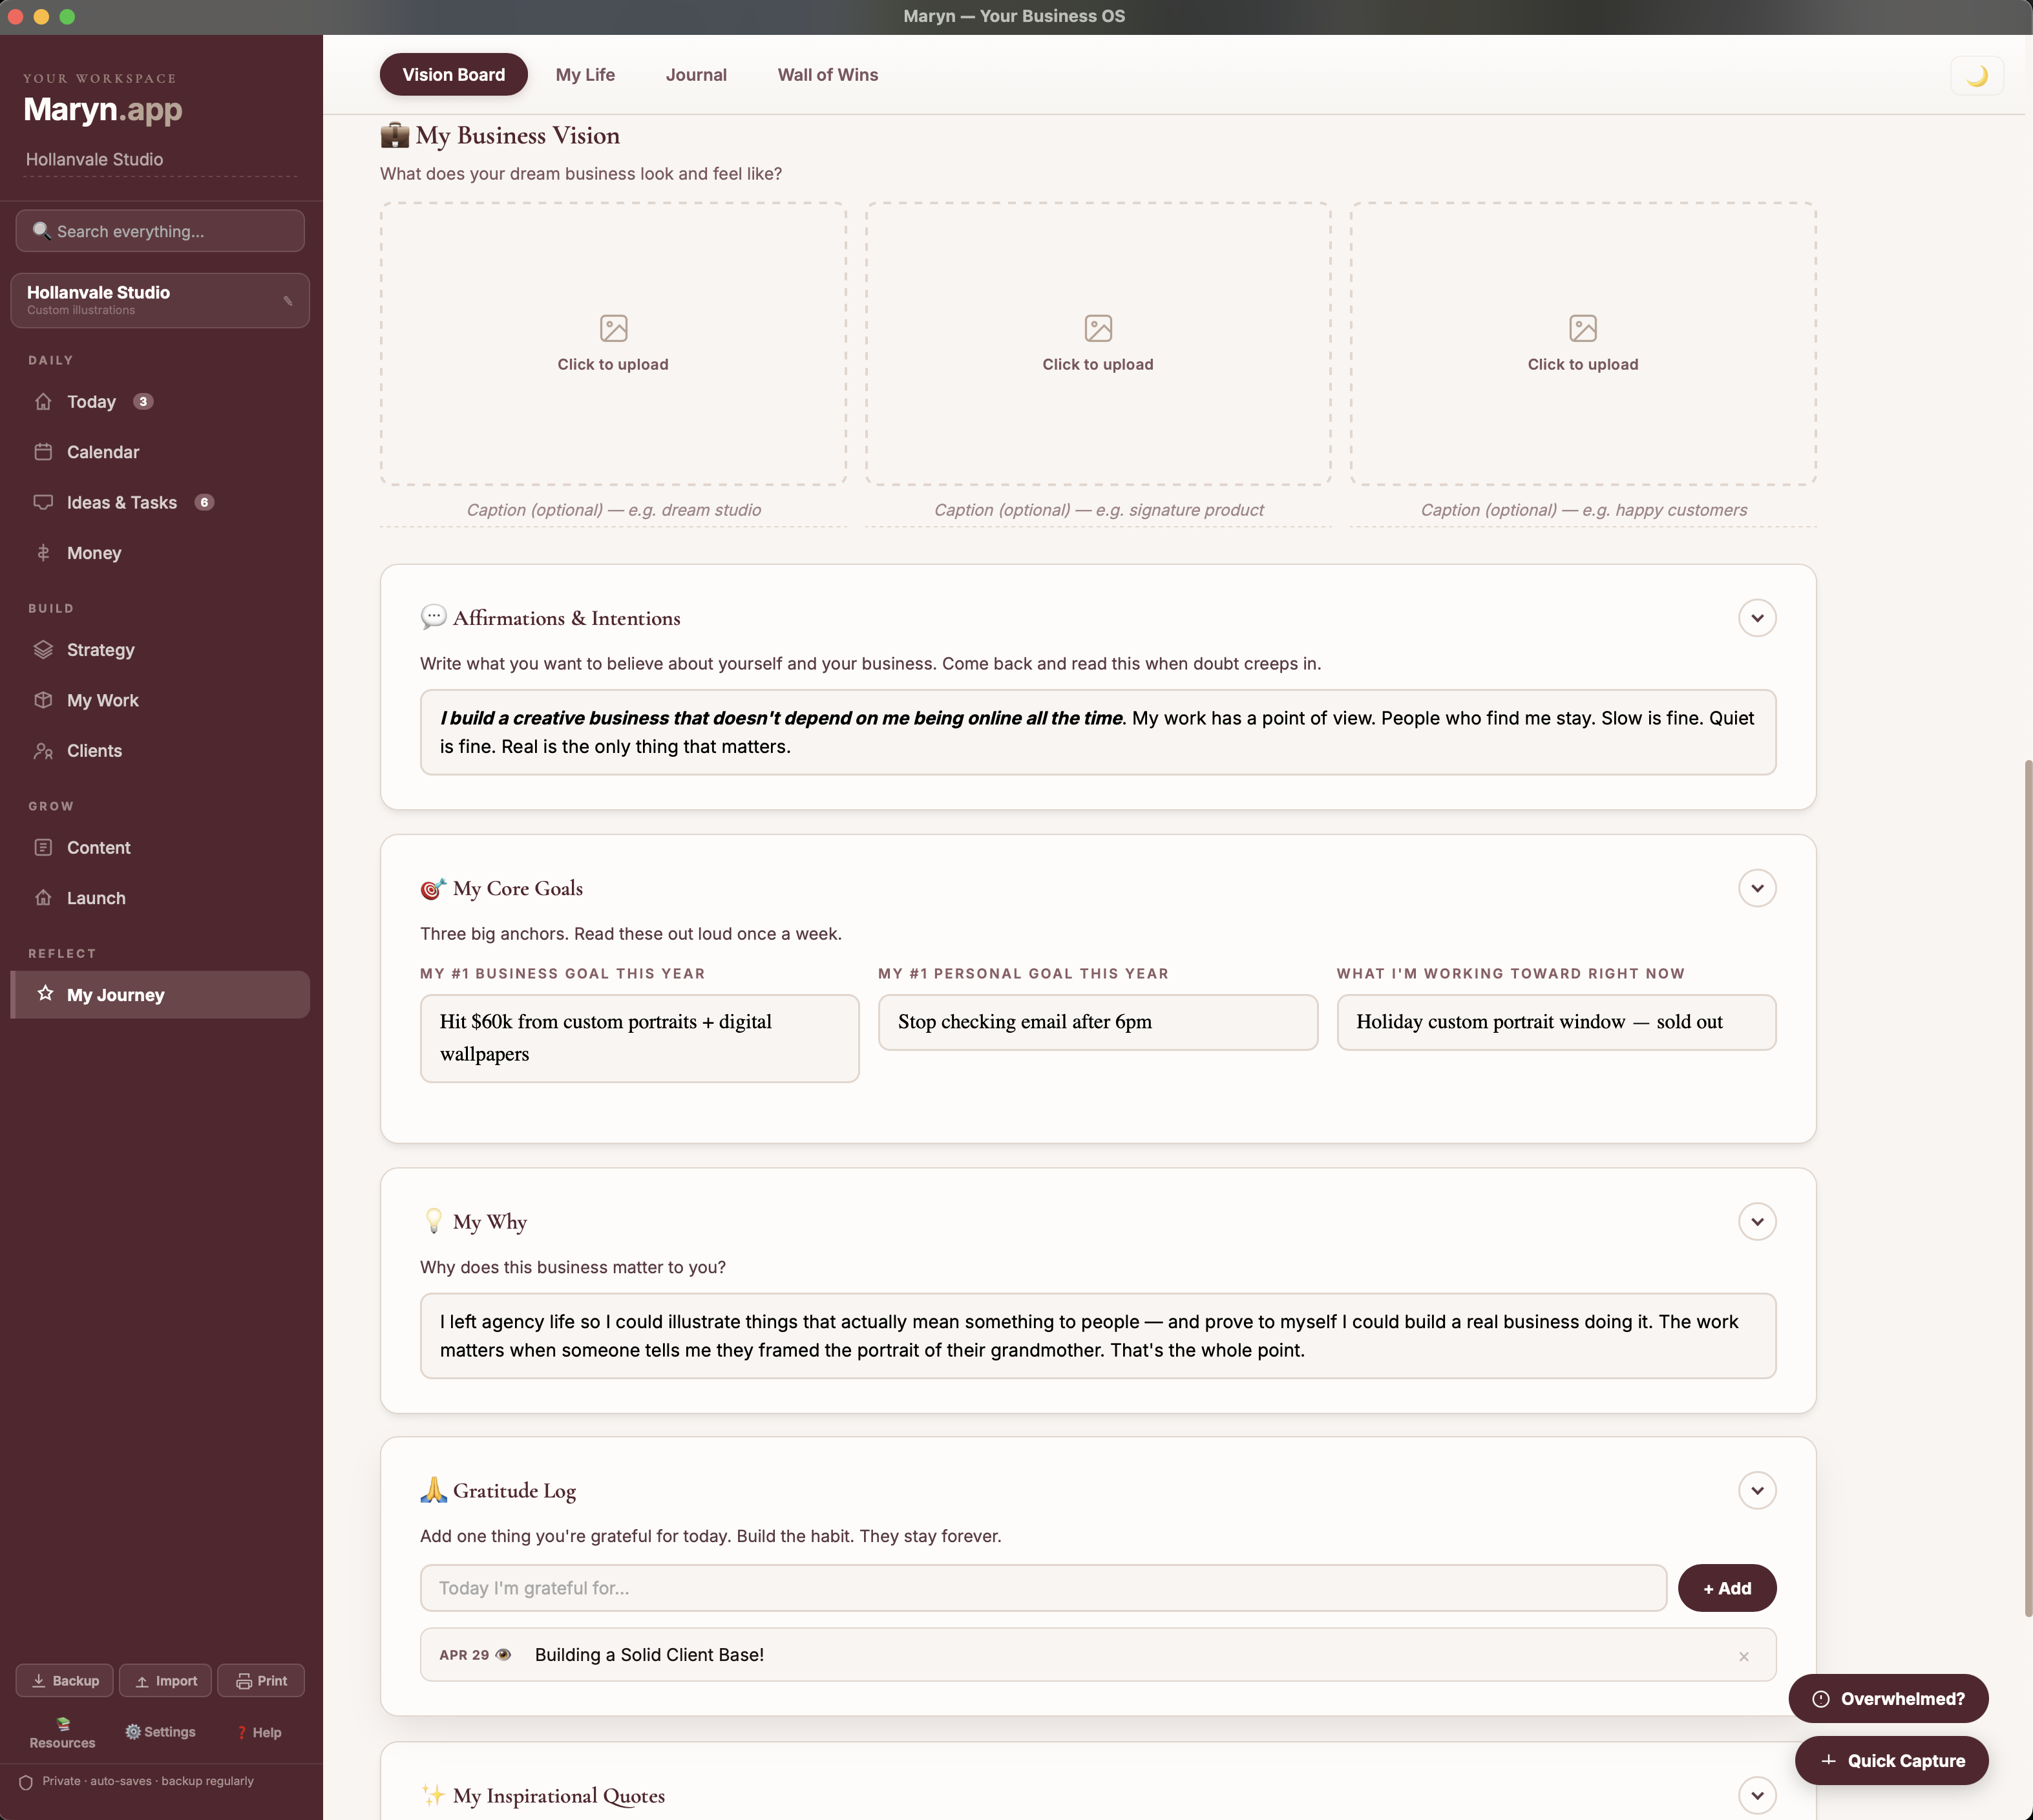The height and width of the screenshot is (1820, 2033).
Task: Switch to the Journal tab
Action: 696,75
